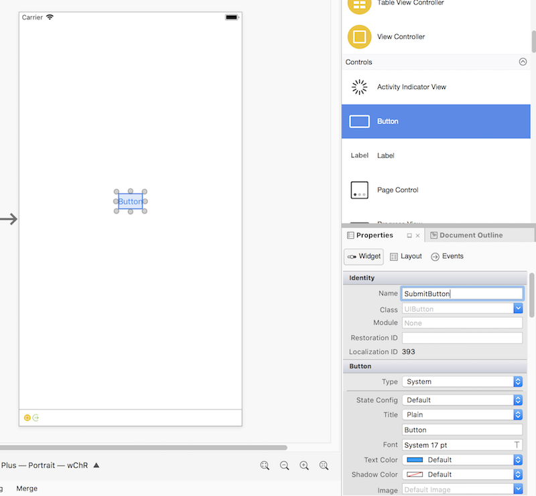
Task: Click the SubmitButton name input field
Action: pos(462,293)
